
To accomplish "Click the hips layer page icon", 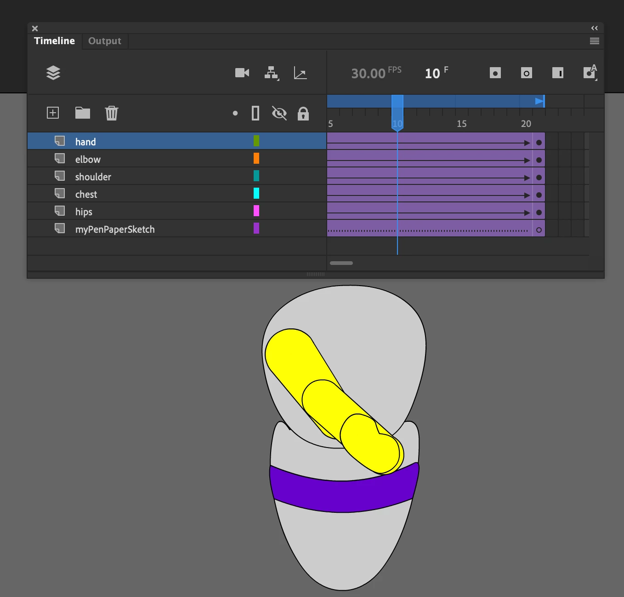I will coord(60,211).
